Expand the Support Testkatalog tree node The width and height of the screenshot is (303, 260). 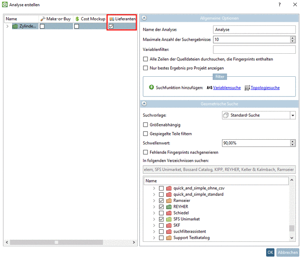[154, 237]
